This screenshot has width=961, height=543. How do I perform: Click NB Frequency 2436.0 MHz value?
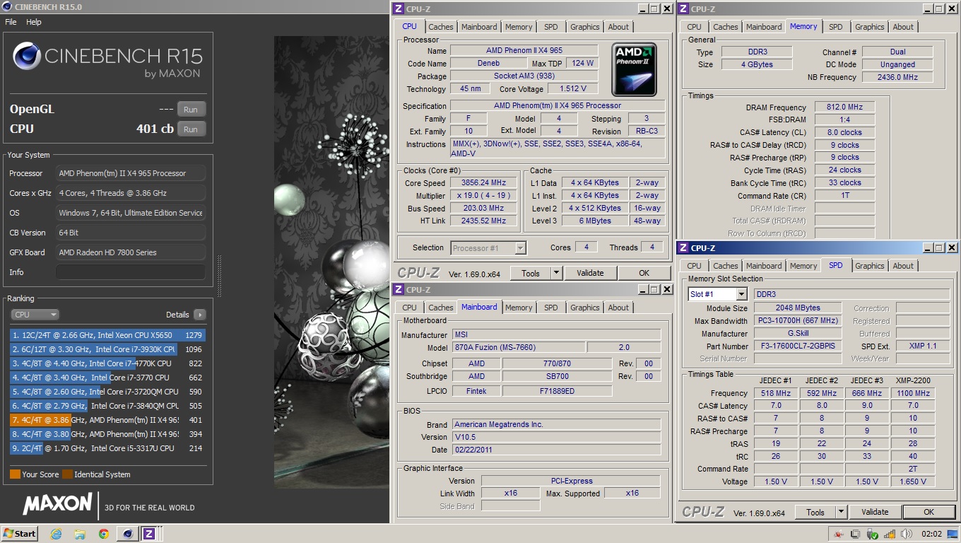(x=897, y=78)
